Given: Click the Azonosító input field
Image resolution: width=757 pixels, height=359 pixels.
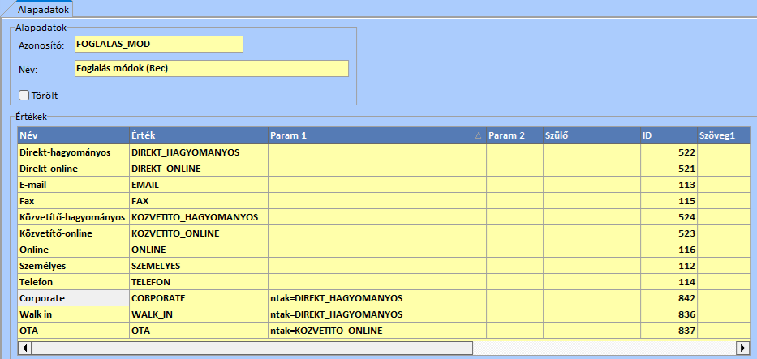Looking at the screenshot, I should 158,44.
